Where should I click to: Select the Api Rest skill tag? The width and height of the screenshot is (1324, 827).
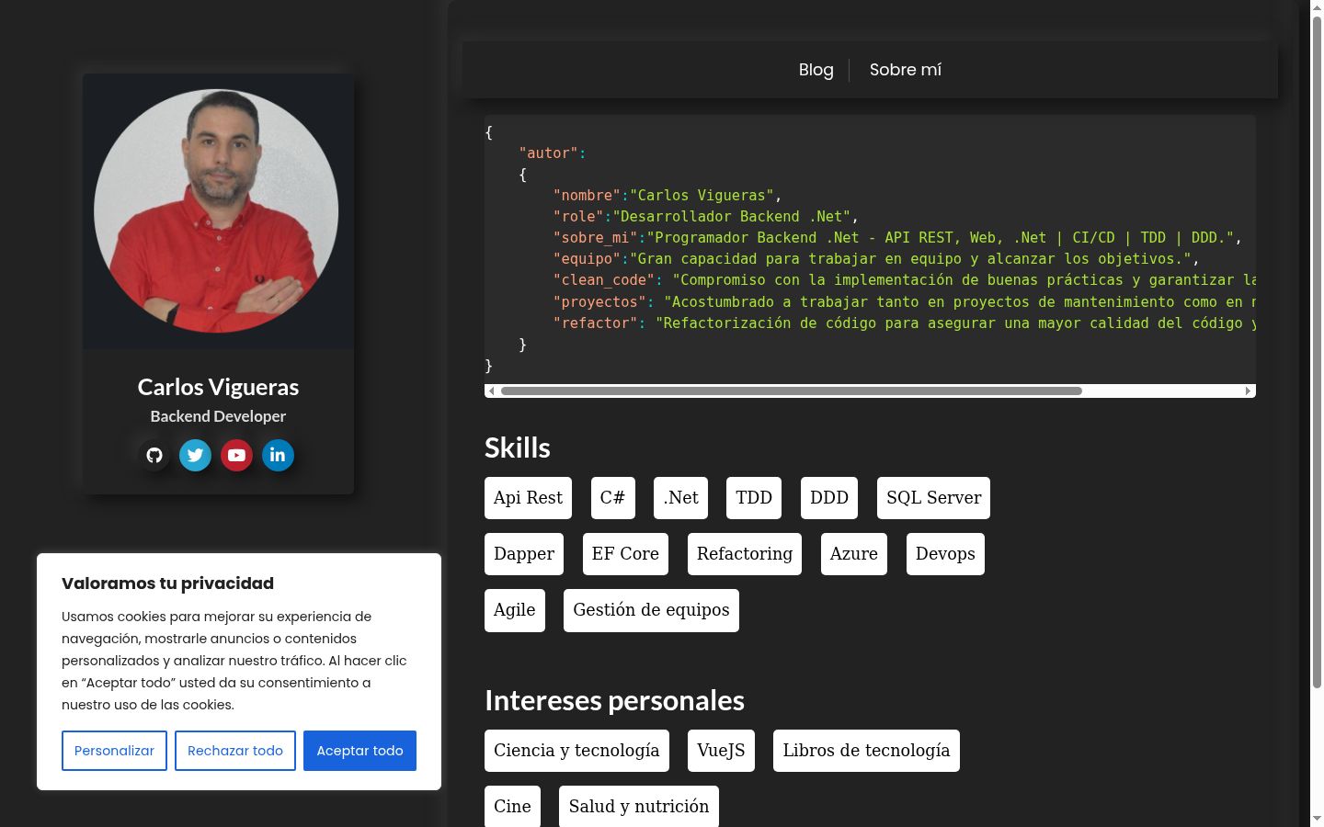[x=528, y=498]
